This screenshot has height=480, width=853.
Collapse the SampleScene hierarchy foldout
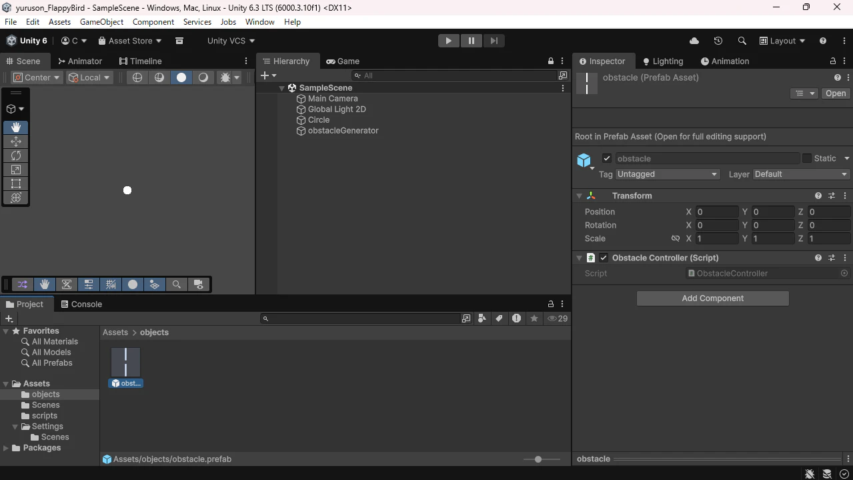tap(282, 88)
